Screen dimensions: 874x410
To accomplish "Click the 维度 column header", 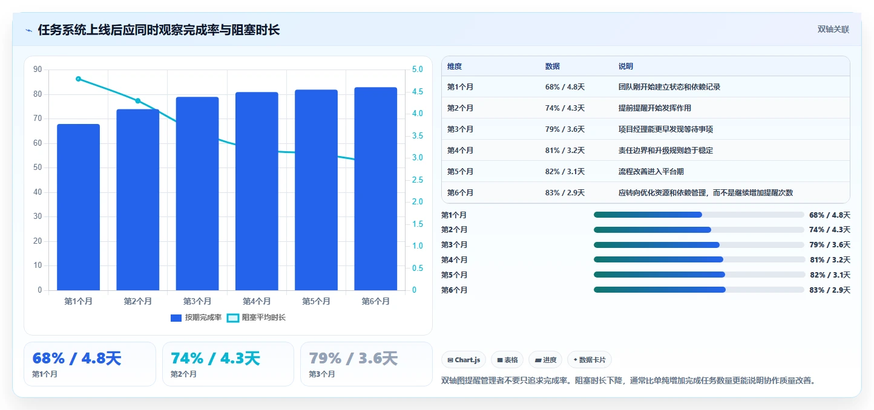I will pos(455,67).
